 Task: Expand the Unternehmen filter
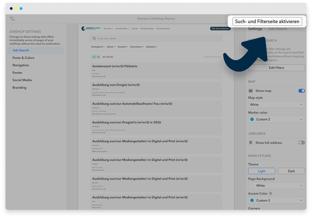click(x=137, y=47)
